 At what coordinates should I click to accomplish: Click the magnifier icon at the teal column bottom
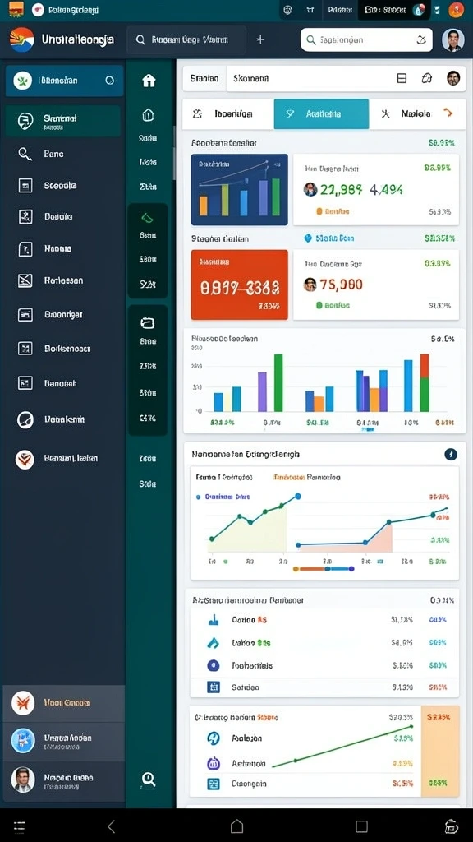point(149,779)
